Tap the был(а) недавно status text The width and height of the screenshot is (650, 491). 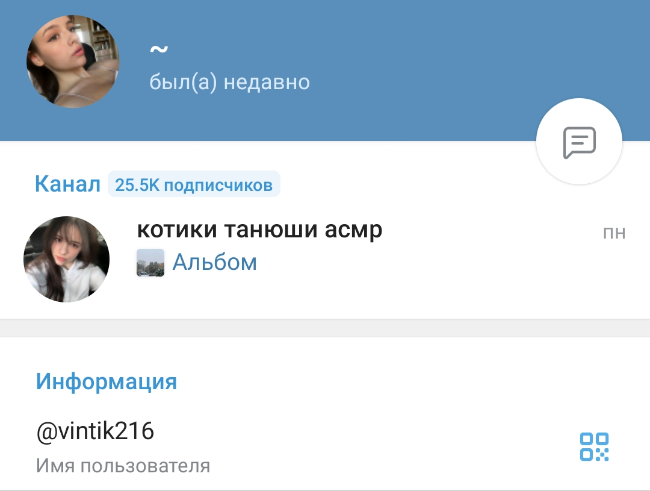click(x=229, y=82)
